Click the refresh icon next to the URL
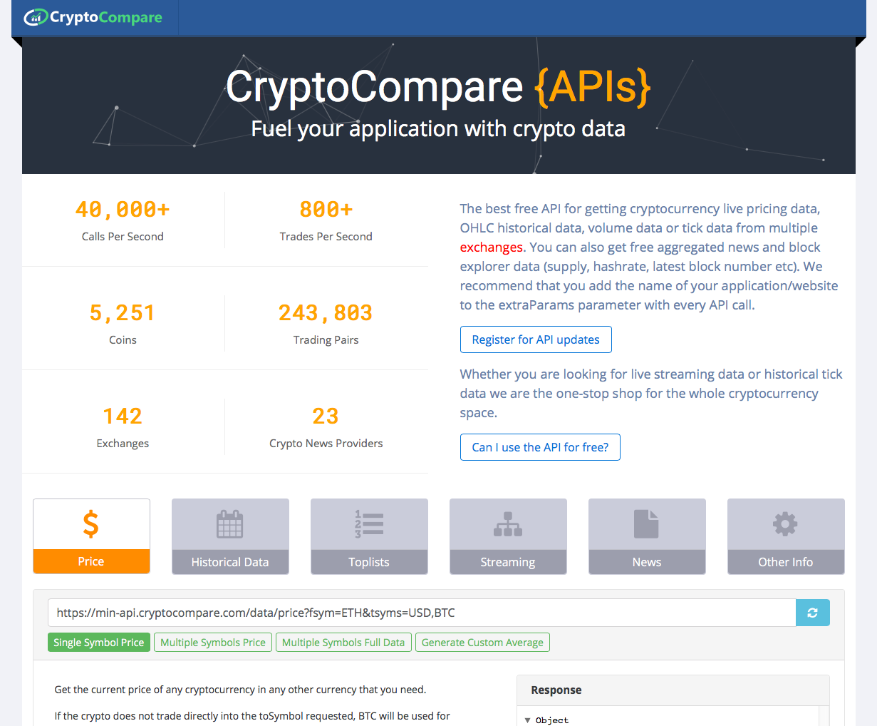Image resolution: width=877 pixels, height=726 pixels. pyautogui.click(x=813, y=613)
